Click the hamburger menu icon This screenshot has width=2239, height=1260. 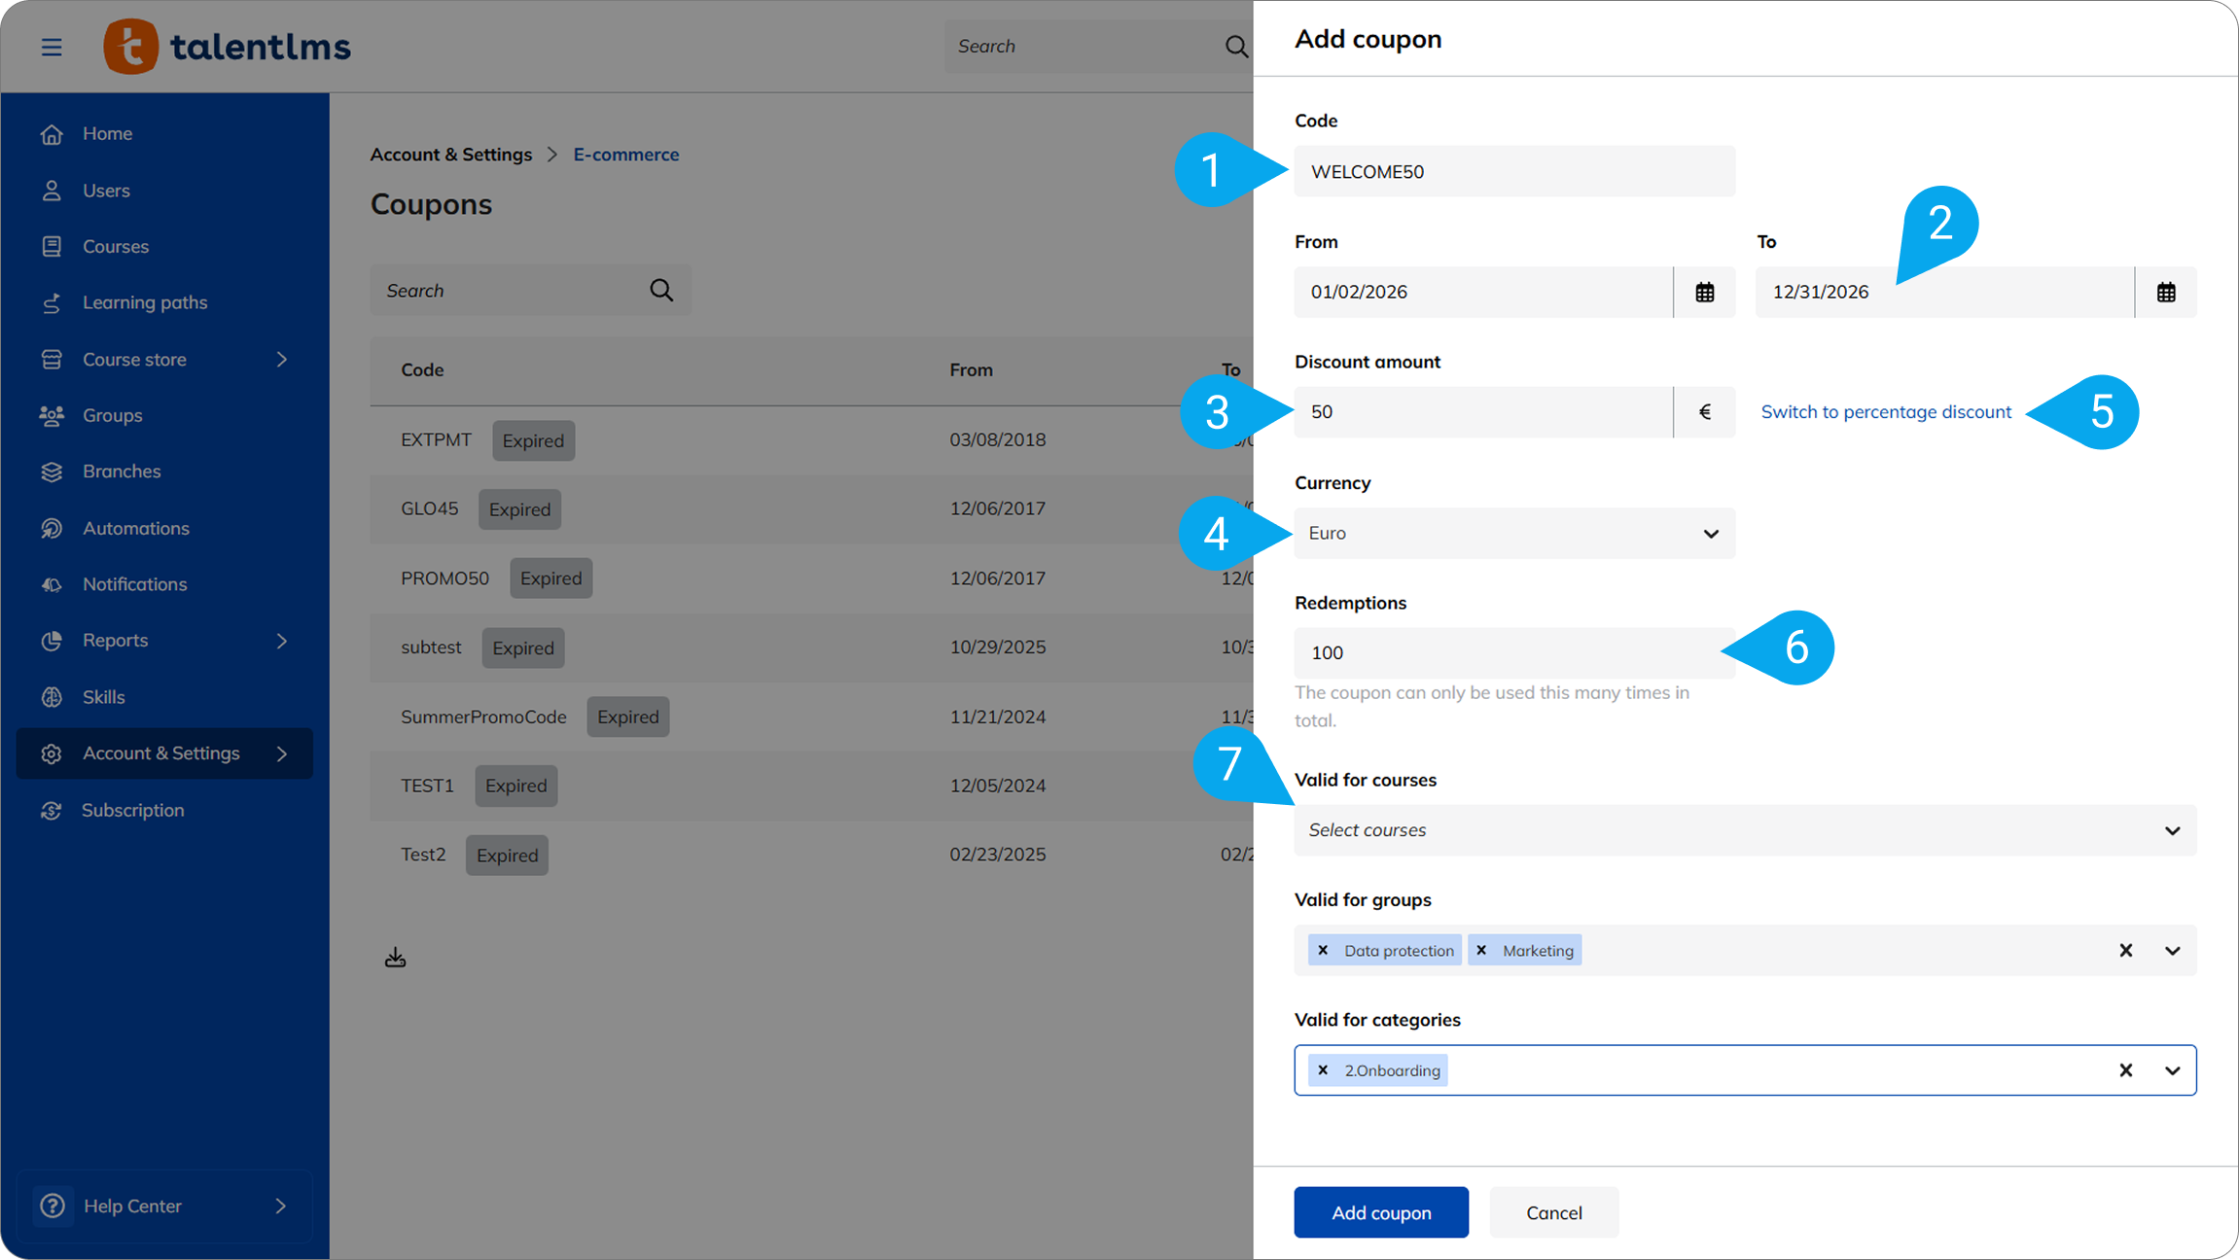pyautogui.click(x=52, y=47)
